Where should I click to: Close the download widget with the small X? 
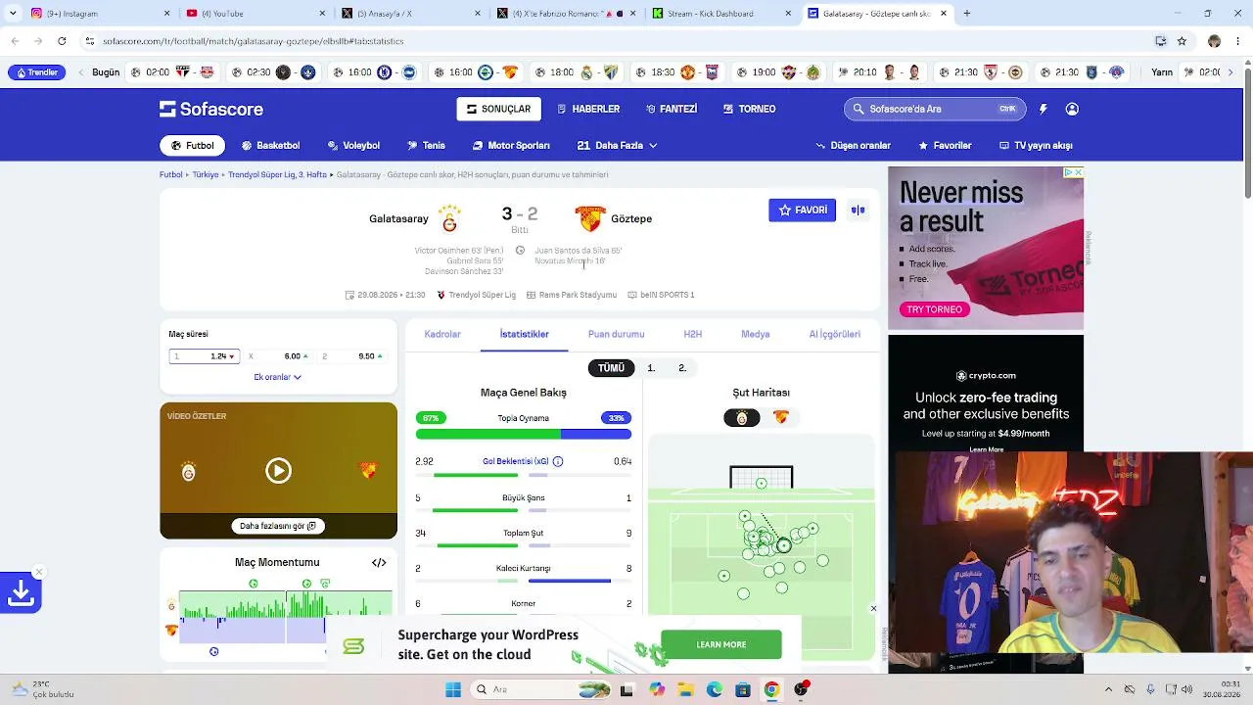pos(38,572)
